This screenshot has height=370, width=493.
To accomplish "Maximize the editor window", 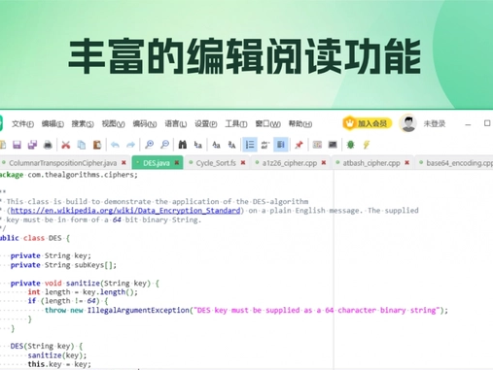I will click(487, 123).
